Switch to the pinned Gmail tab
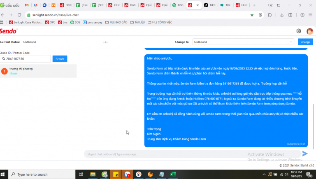The width and height of the screenshot is (316, 179). pos(27,5)
